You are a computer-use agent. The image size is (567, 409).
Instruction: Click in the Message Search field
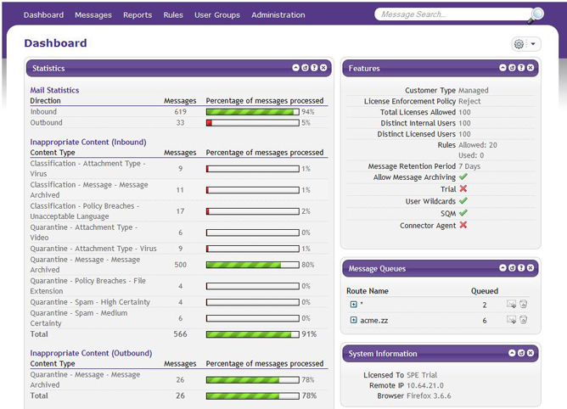[452, 14]
